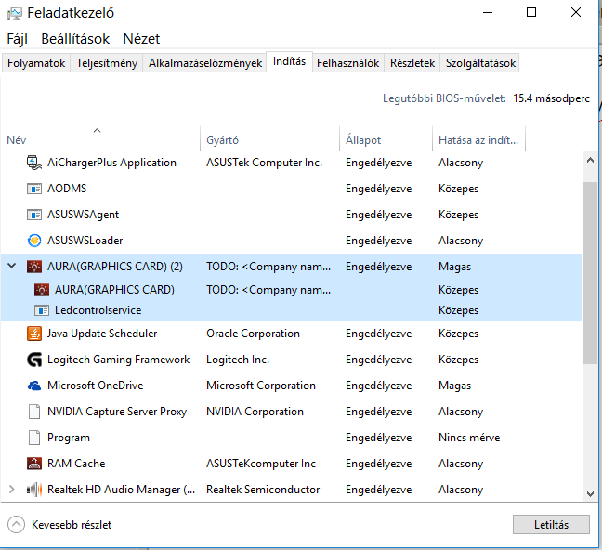Click the scrollbar up arrow
602x550 pixels.
click(591, 161)
